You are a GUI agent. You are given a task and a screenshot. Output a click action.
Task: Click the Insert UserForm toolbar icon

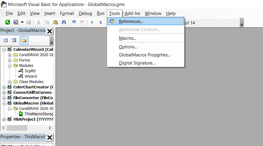16,22
